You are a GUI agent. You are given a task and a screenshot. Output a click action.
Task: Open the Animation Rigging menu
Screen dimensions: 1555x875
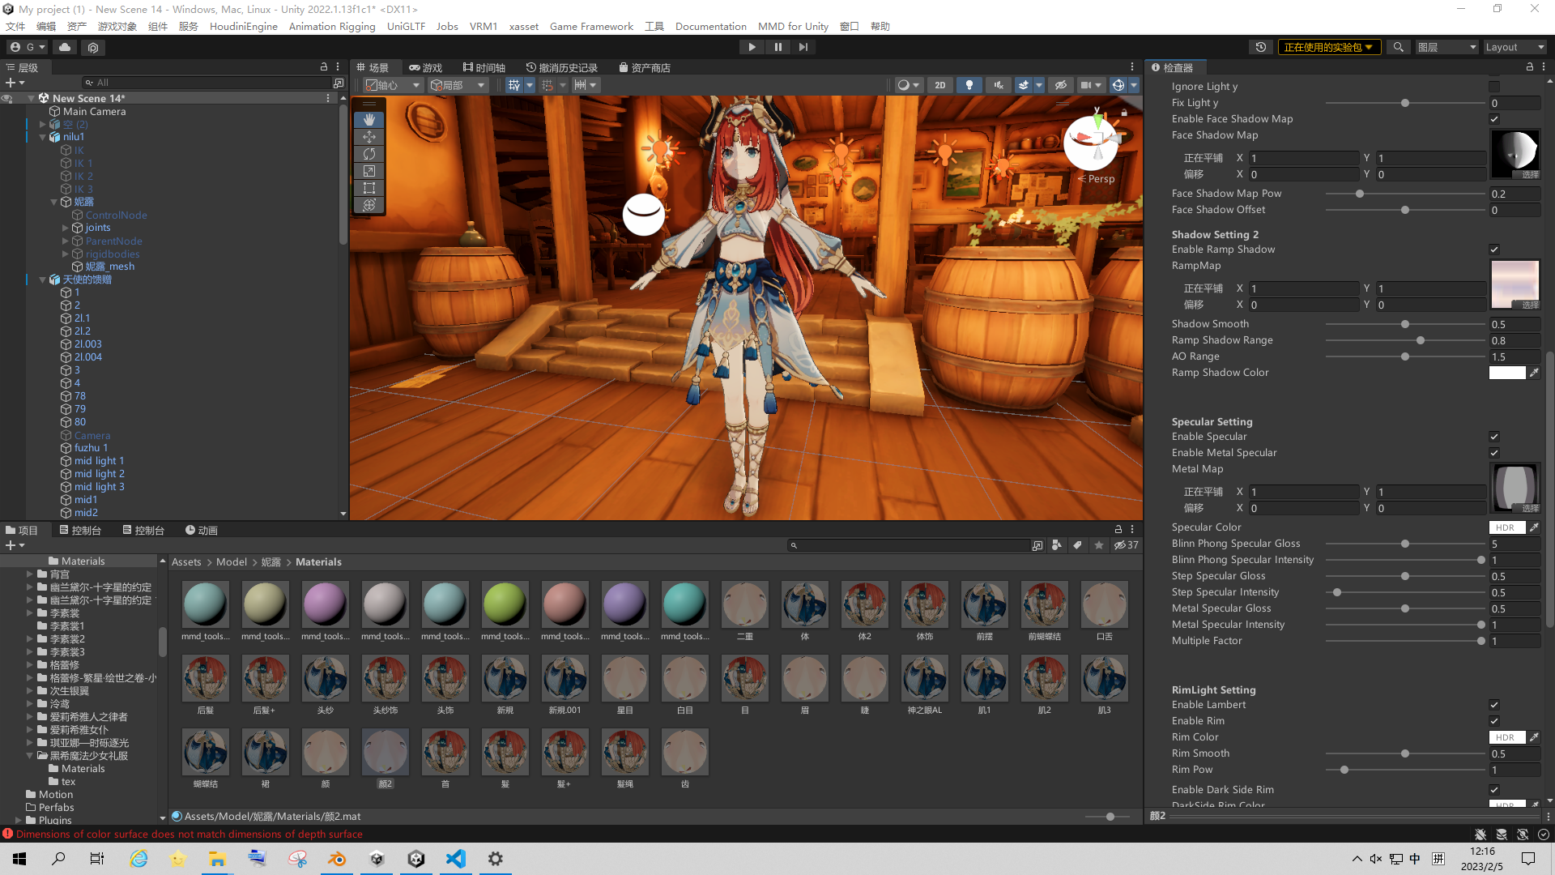click(x=332, y=26)
